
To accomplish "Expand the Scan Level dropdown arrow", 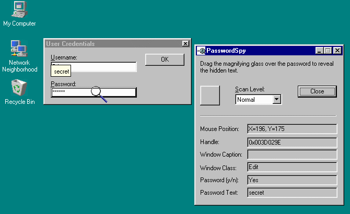I will tap(277, 99).
